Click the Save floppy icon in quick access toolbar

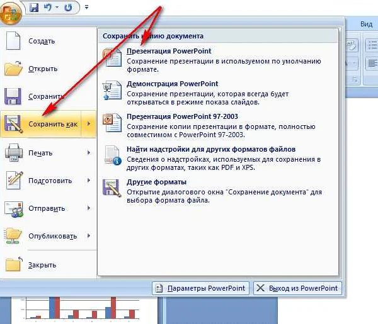(x=34, y=9)
